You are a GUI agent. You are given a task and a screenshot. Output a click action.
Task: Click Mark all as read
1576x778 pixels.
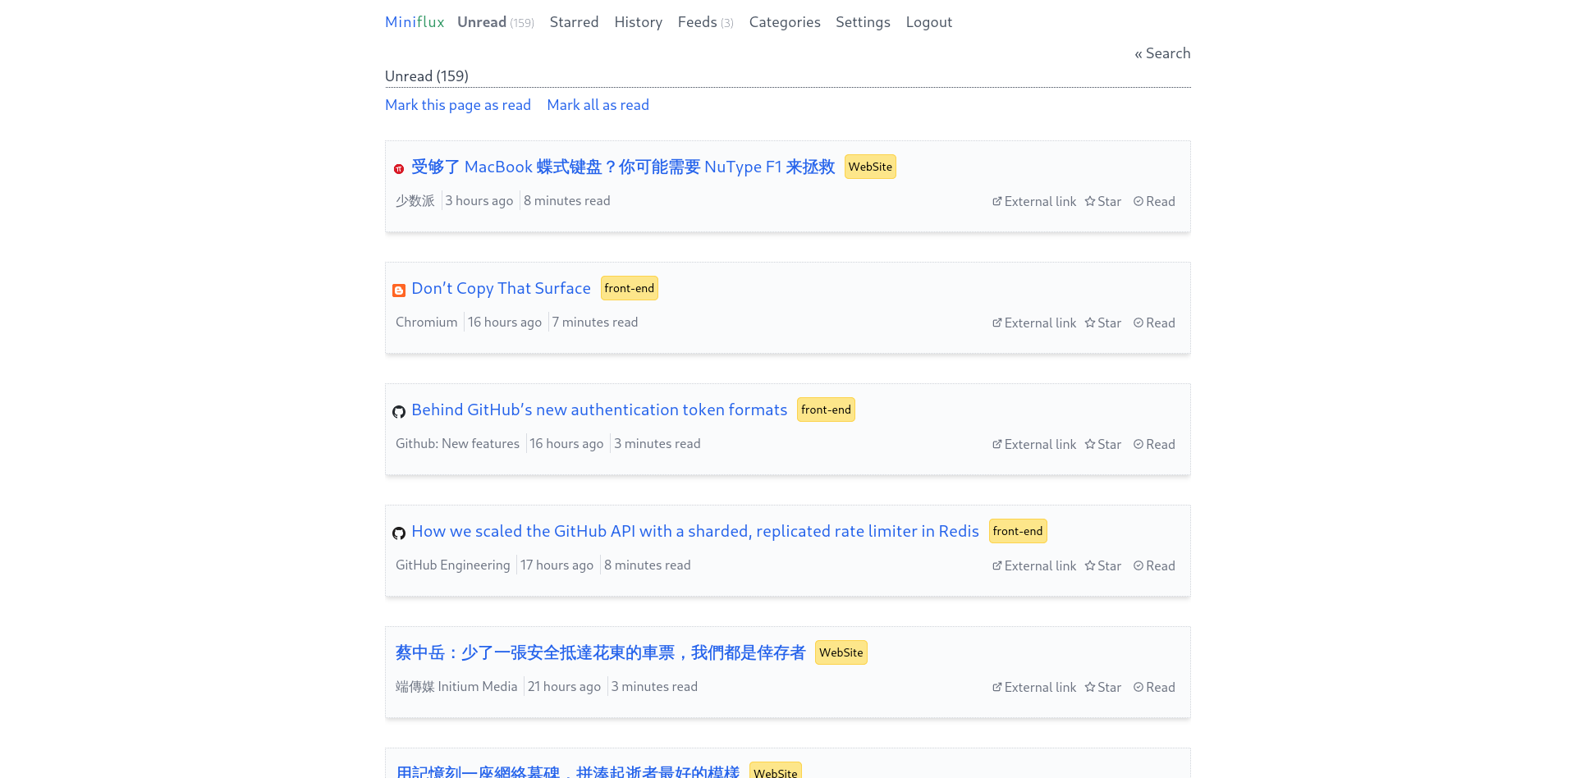(598, 105)
